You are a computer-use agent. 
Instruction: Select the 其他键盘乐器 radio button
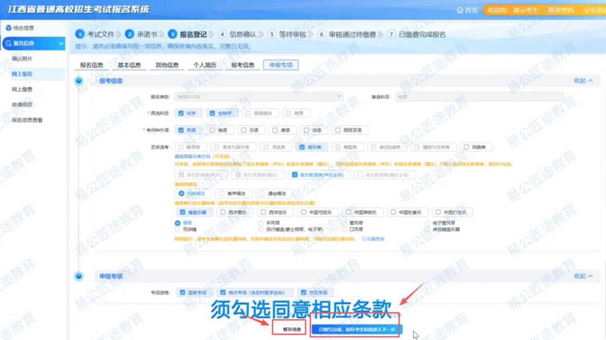427,229
